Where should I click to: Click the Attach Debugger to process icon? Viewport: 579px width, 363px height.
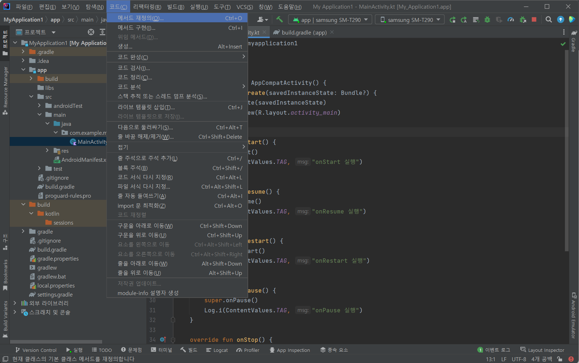point(523,20)
